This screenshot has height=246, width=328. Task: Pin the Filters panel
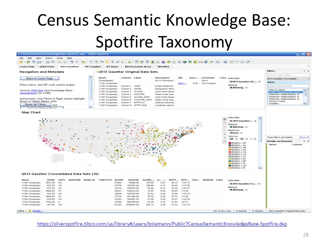point(304,71)
